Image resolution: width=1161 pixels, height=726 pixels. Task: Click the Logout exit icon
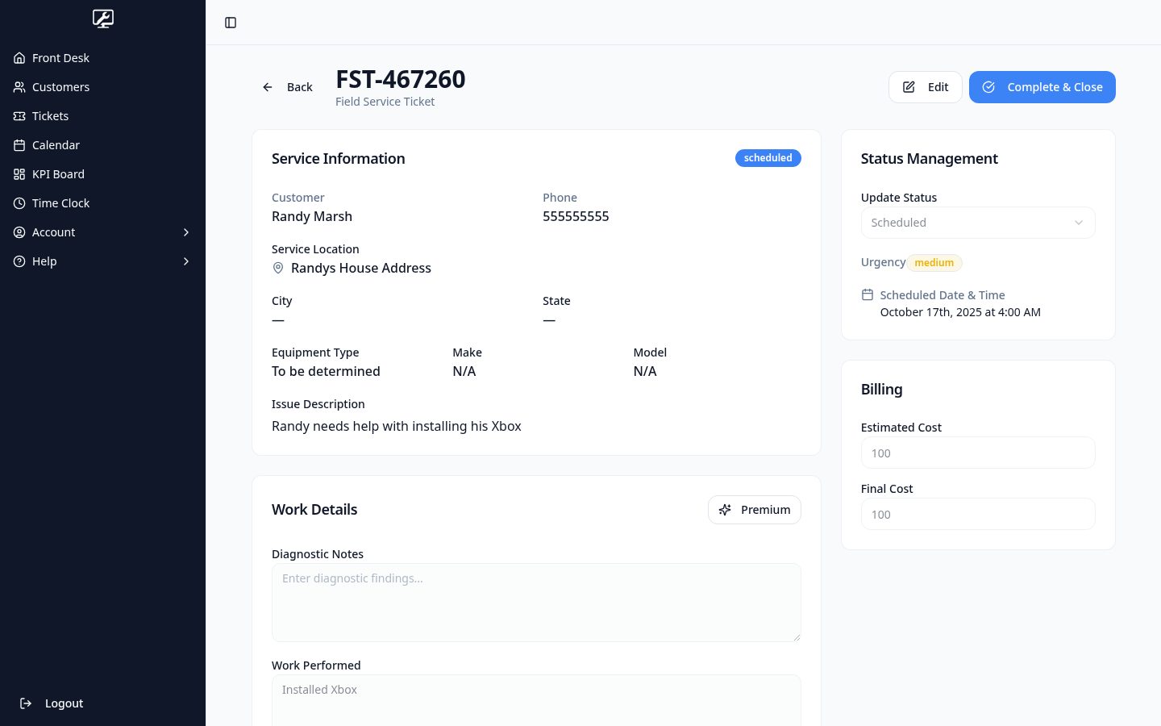pos(26,703)
